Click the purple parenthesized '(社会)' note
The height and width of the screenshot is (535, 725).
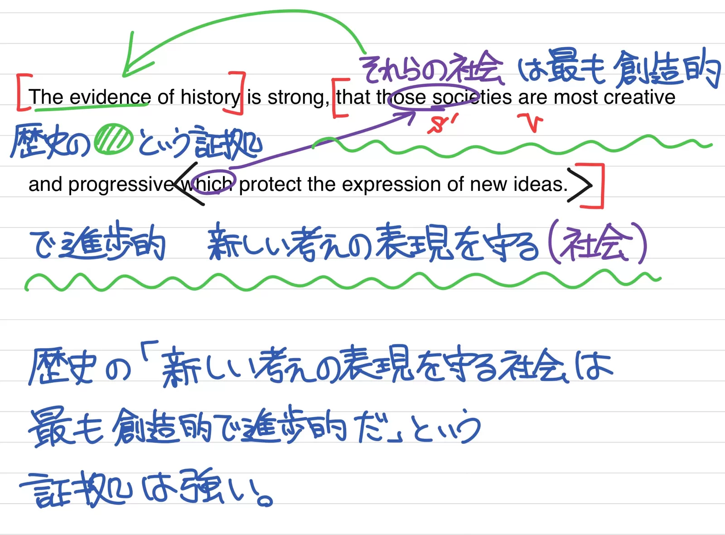(x=597, y=243)
